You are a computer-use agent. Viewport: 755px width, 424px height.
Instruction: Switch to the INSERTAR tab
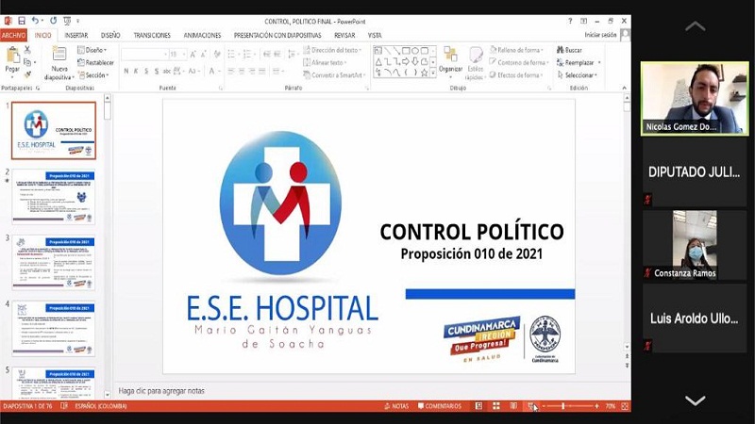(76, 35)
